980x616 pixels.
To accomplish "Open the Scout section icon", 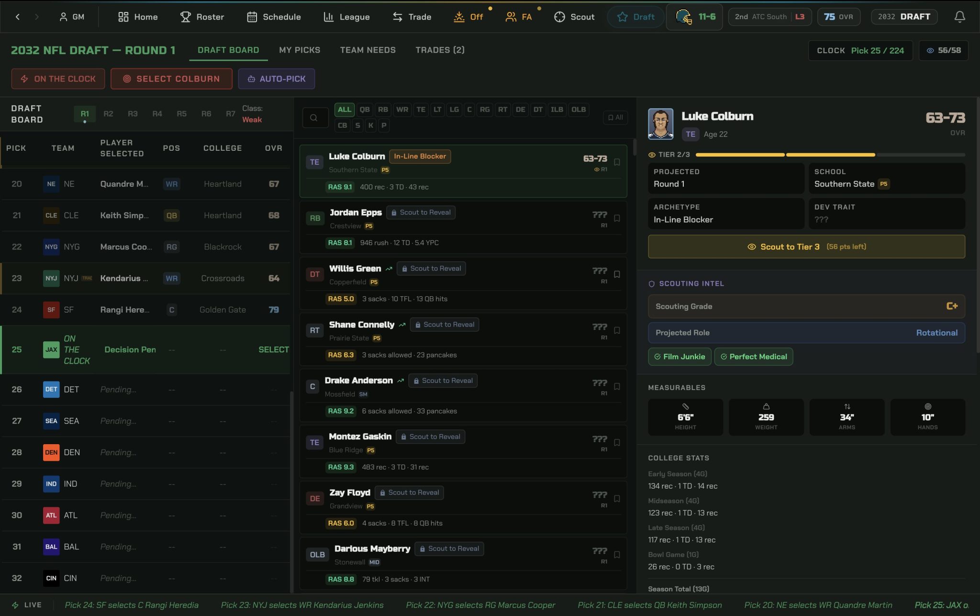I will 559,17.
